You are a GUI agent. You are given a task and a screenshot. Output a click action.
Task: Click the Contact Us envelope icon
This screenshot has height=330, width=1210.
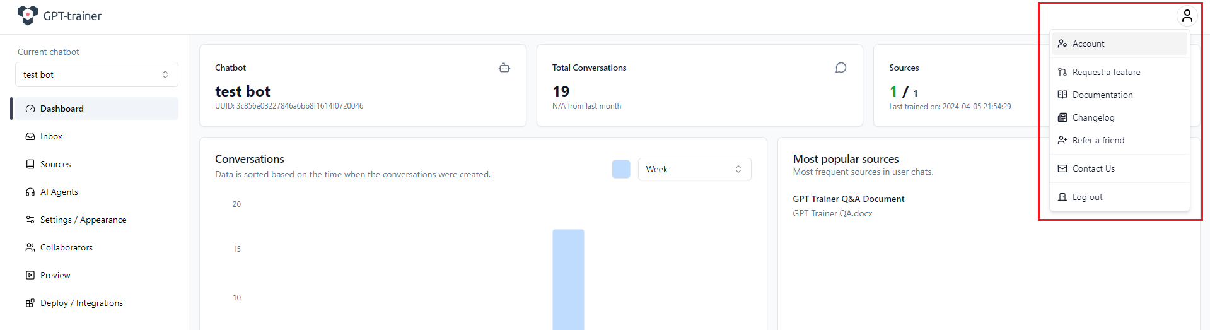pos(1062,168)
